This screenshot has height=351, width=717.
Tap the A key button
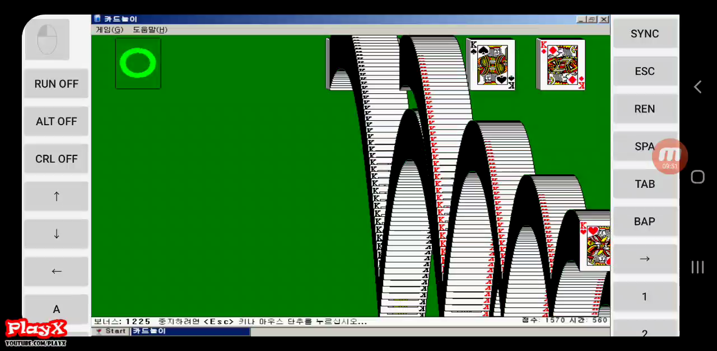[x=56, y=309]
